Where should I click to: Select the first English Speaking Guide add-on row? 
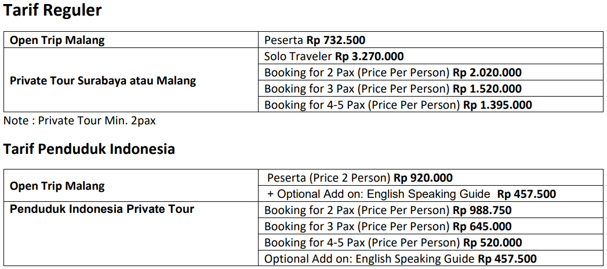click(x=431, y=194)
